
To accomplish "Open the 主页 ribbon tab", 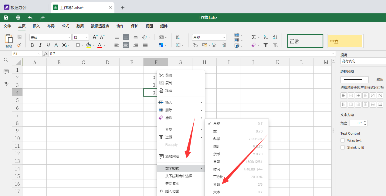I will 22,26.
